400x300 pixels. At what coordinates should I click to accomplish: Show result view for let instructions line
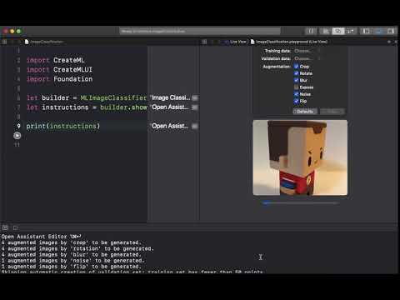pos(195,107)
